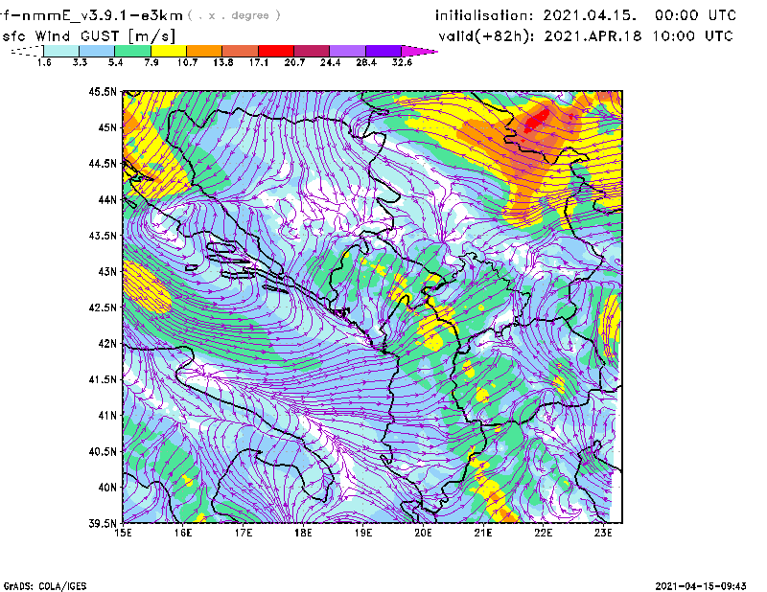Click the legend value 28.4
This screenshot has height=592, width=767.
tap(366, 62)
